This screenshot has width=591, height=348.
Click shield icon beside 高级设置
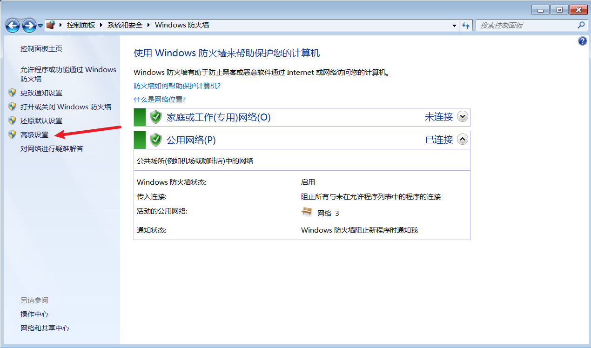(x=13, y=134)
